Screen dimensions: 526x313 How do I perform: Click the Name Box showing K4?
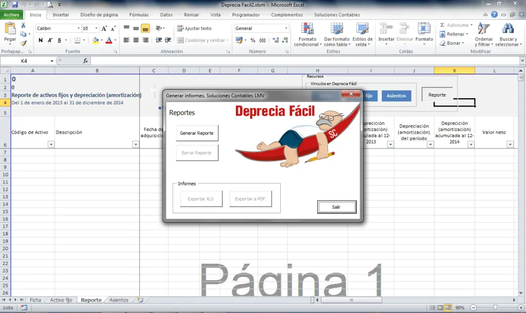tap(24, 61)
